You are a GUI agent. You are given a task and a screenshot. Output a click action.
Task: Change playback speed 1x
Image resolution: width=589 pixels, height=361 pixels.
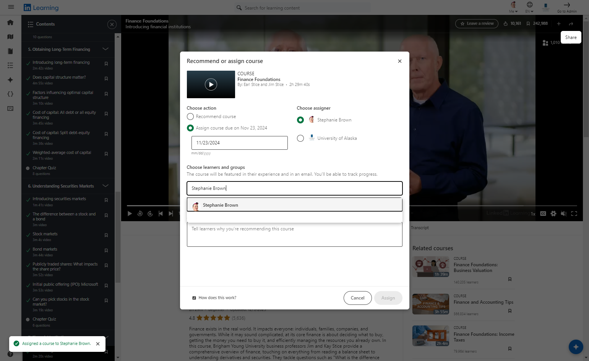click(x=533, y=214)
